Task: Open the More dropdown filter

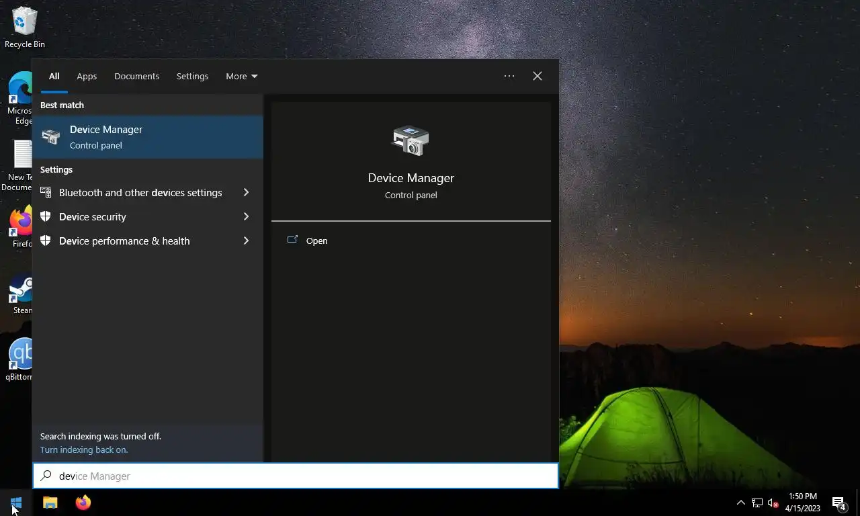Action: point(241,76)
